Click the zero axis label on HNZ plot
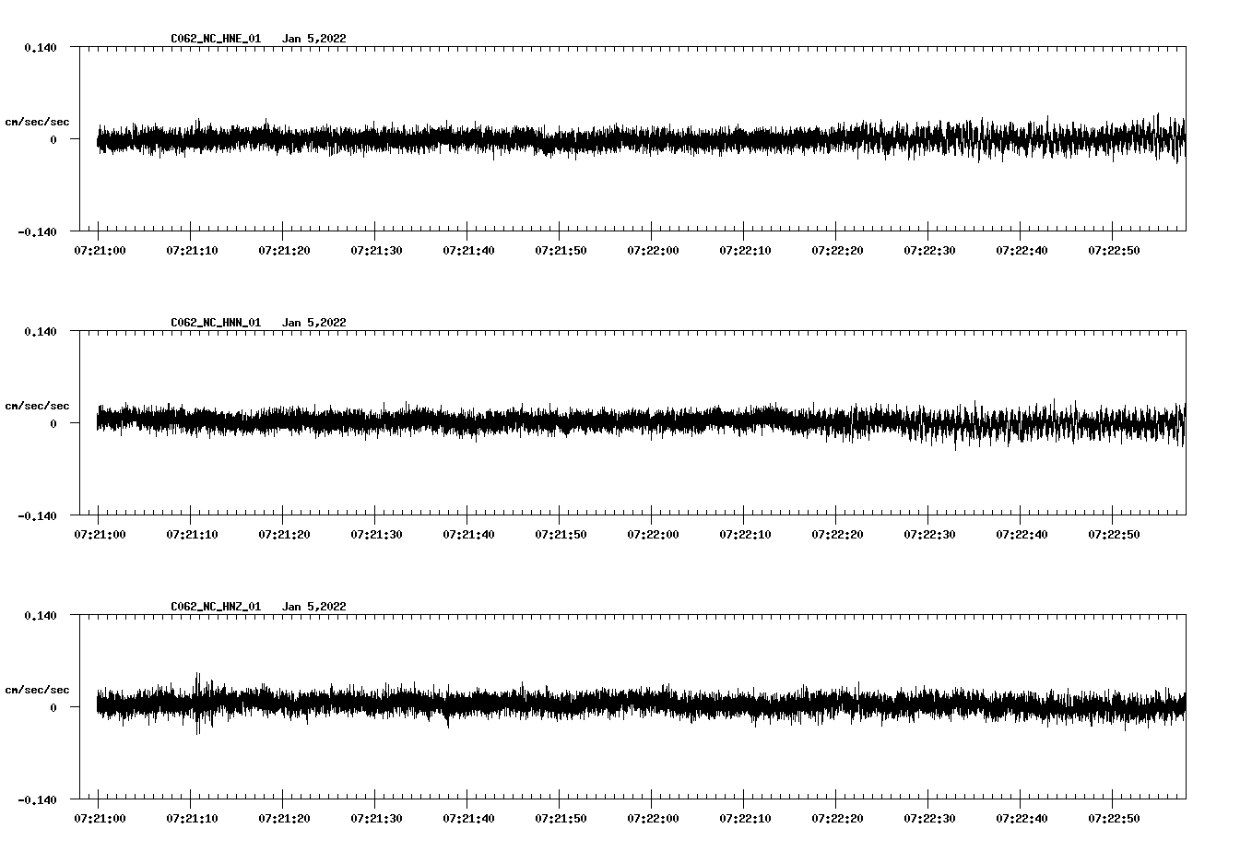This screenshot has width=1252, height=852. tap(53, 707)
